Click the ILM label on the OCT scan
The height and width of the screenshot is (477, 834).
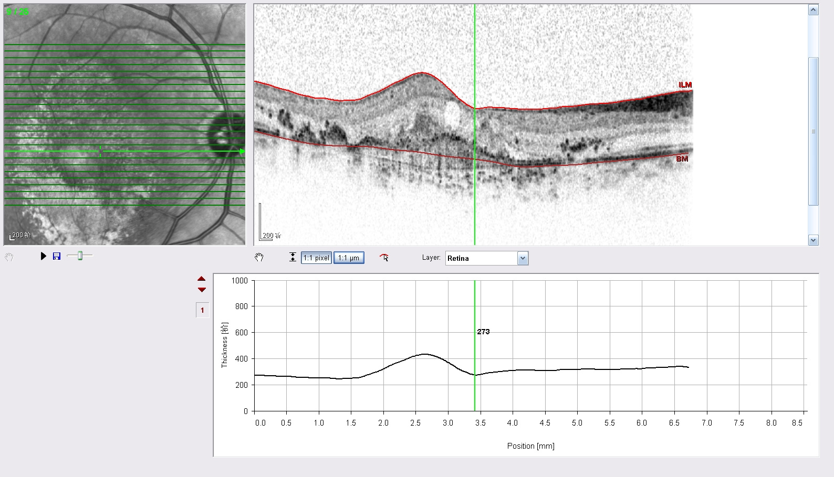coord(685,85)
